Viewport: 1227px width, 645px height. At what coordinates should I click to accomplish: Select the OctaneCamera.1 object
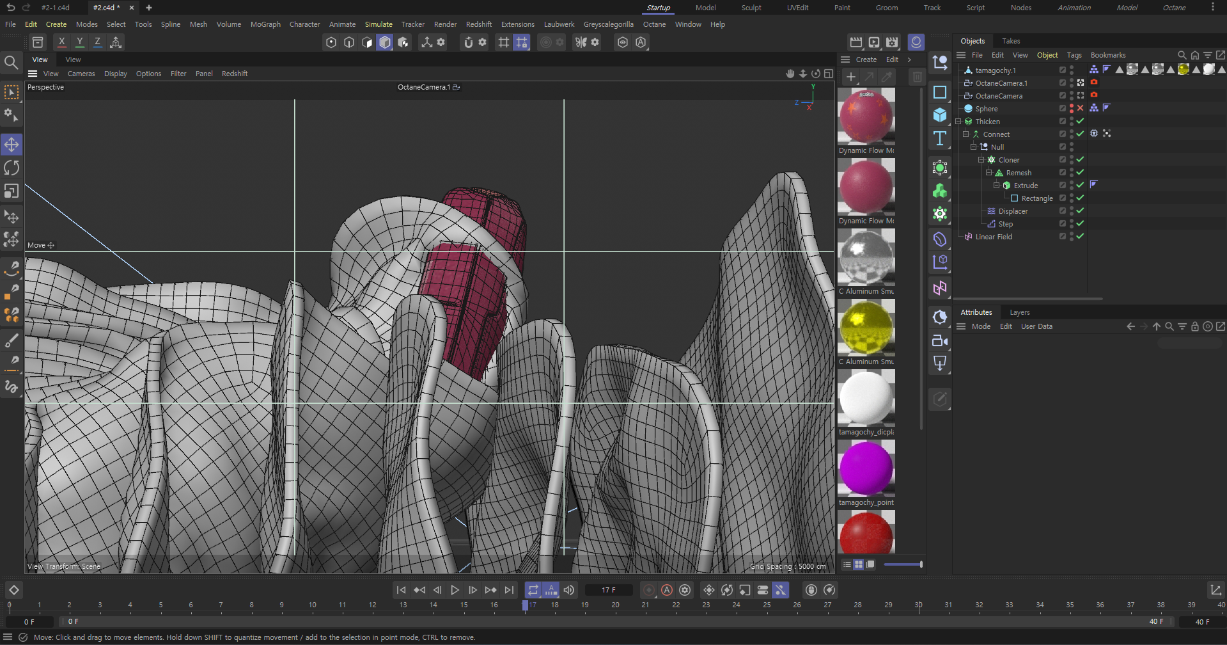coord(1001,83)
